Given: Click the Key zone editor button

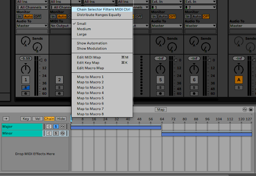Looking at the screenshot, I should pos(26,119).
